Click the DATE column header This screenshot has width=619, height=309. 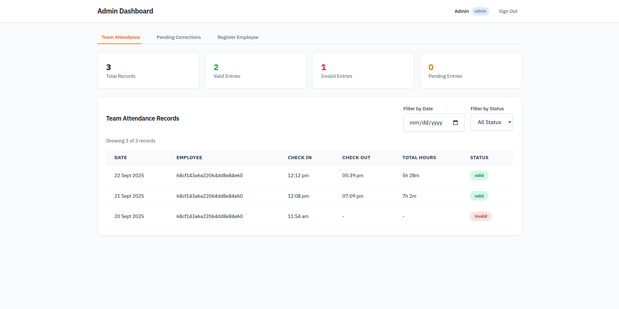pyautogui.click(x=121, y=158)
